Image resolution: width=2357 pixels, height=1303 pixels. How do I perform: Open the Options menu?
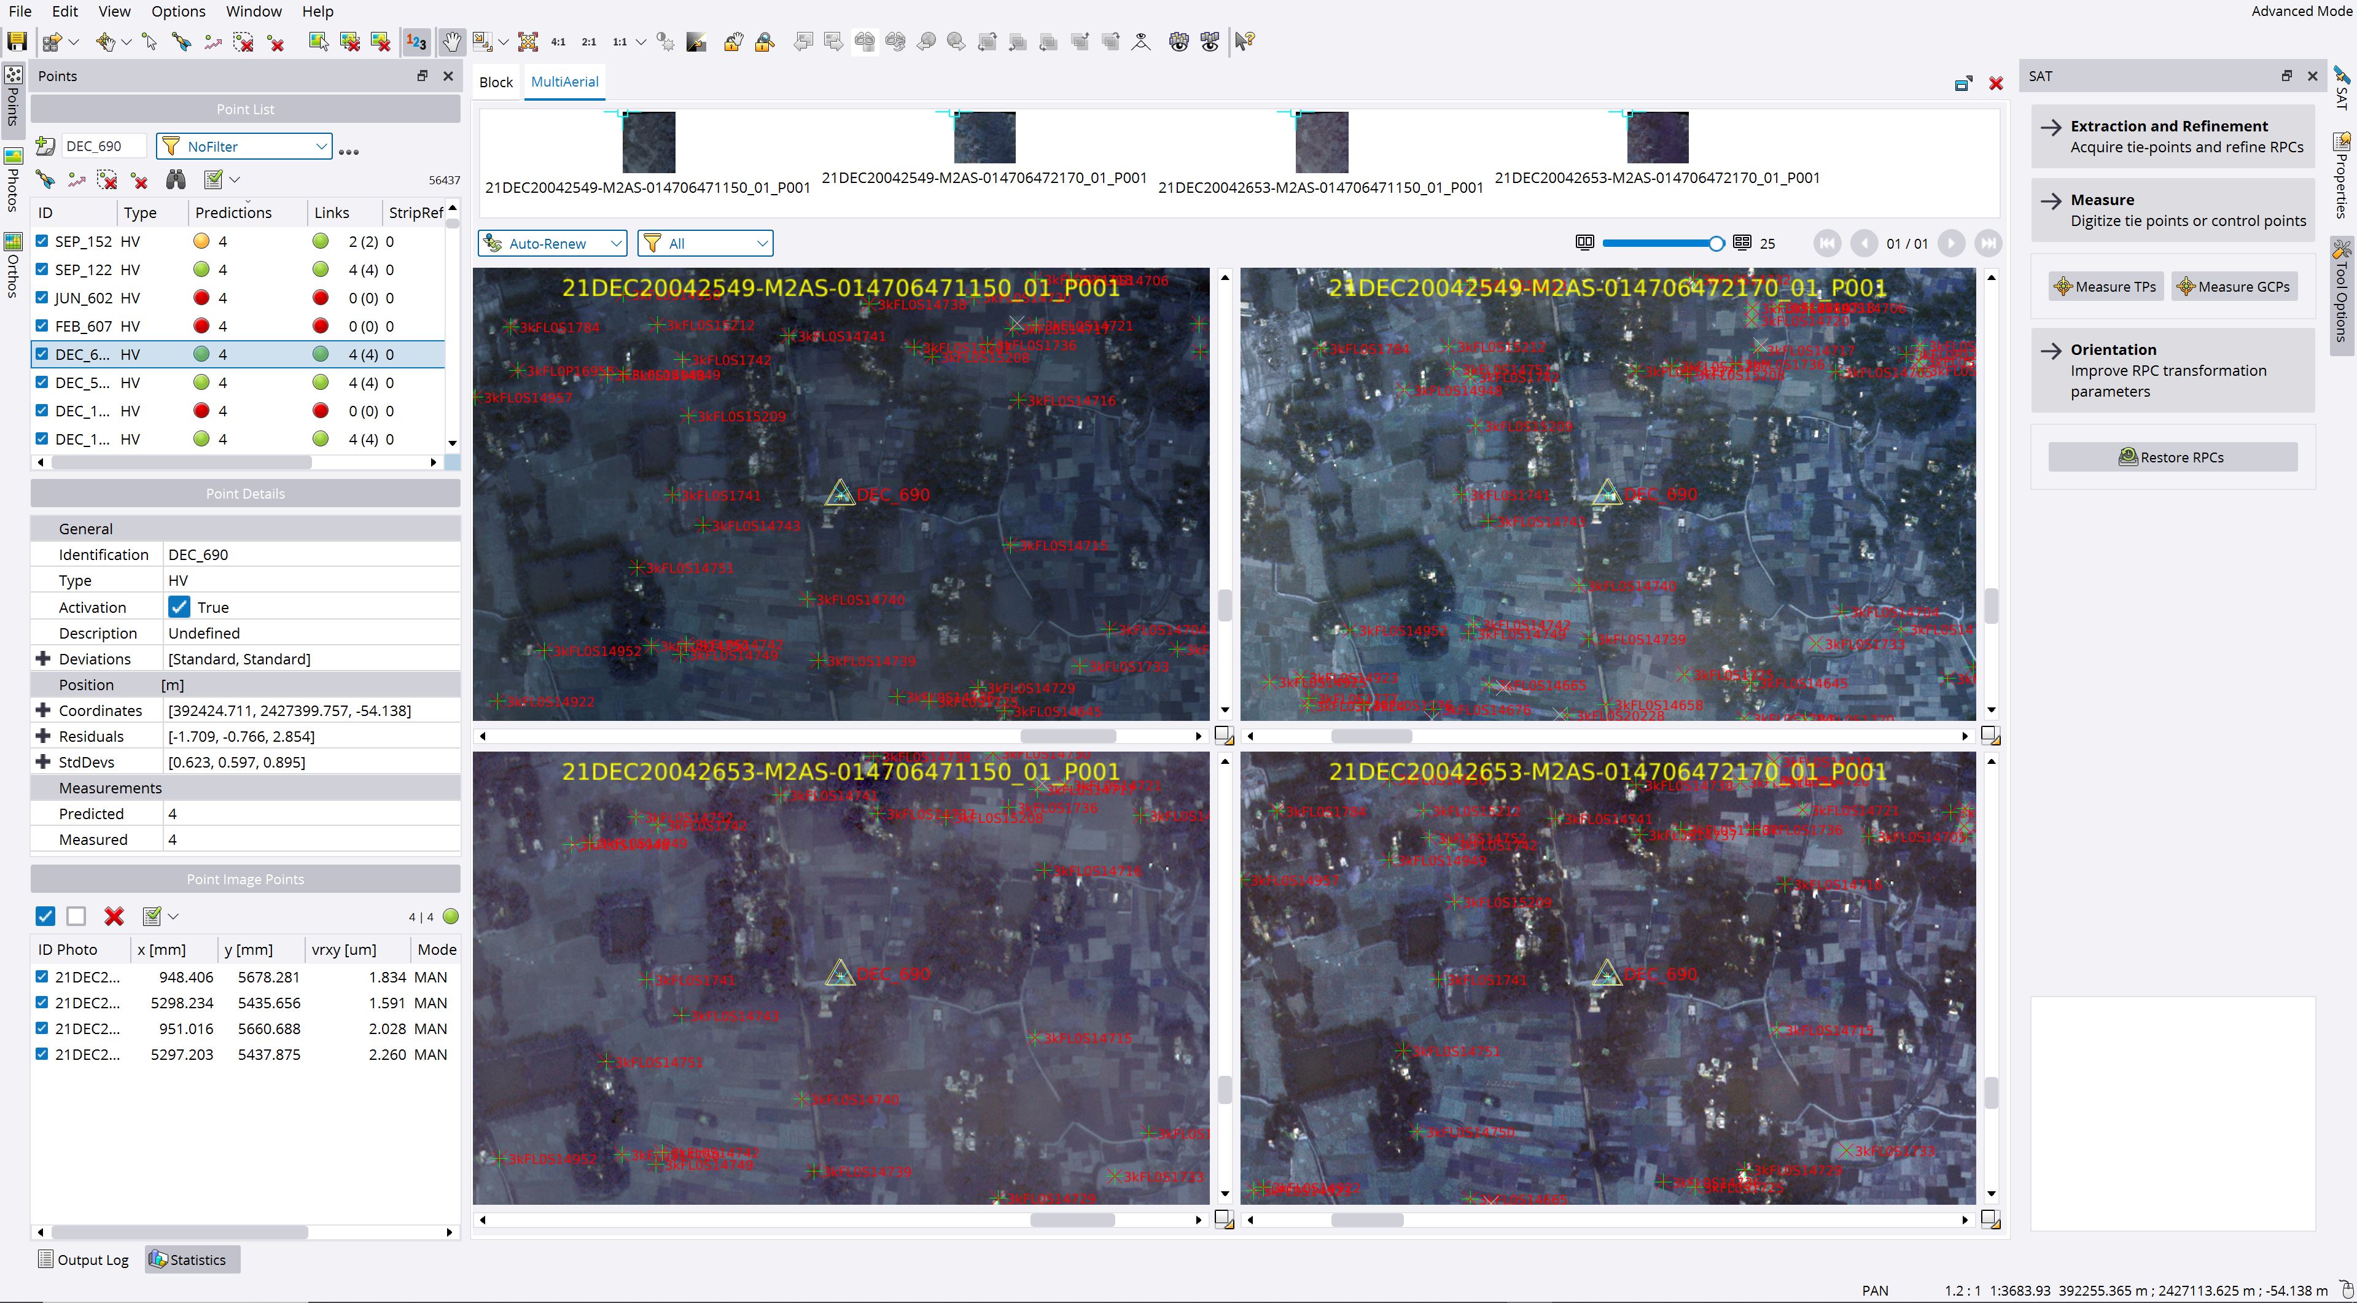[177, 11]
